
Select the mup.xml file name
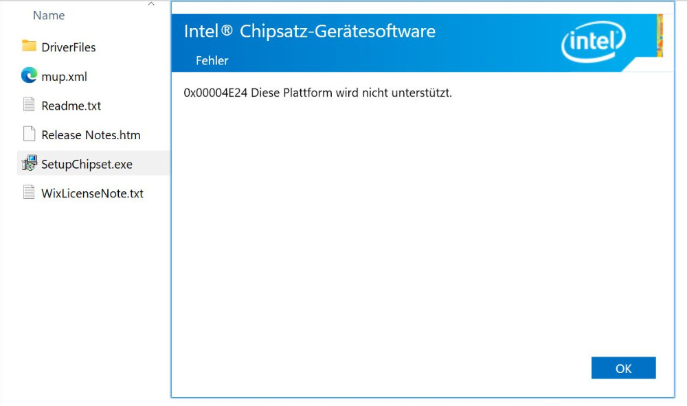tap(65, 77)
